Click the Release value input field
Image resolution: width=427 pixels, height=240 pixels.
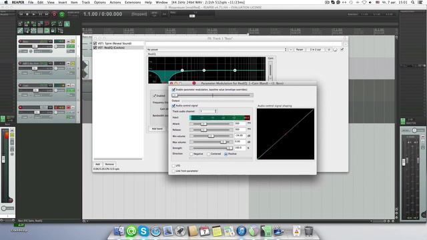(x=240, y=130)
